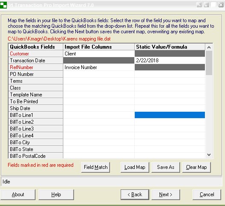Image resolution: width=225 pixels, height=206 pixels.
Task: Maximize the Import Wizard window
Action: tap(213, 5)
